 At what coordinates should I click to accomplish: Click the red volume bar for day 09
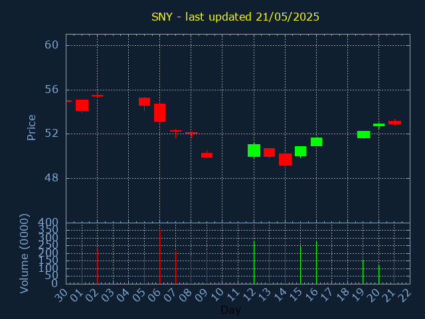[x=207, y=267]
